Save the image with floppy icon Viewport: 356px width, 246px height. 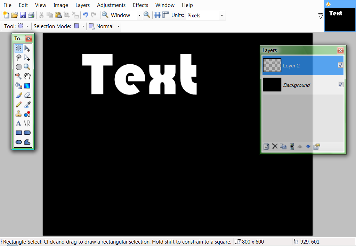pyautogui.click(x=23, y=15)
